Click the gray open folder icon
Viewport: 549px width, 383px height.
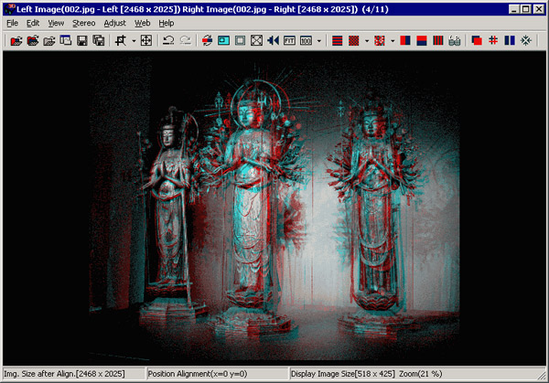pyautogui.click(x=49, y=40)
